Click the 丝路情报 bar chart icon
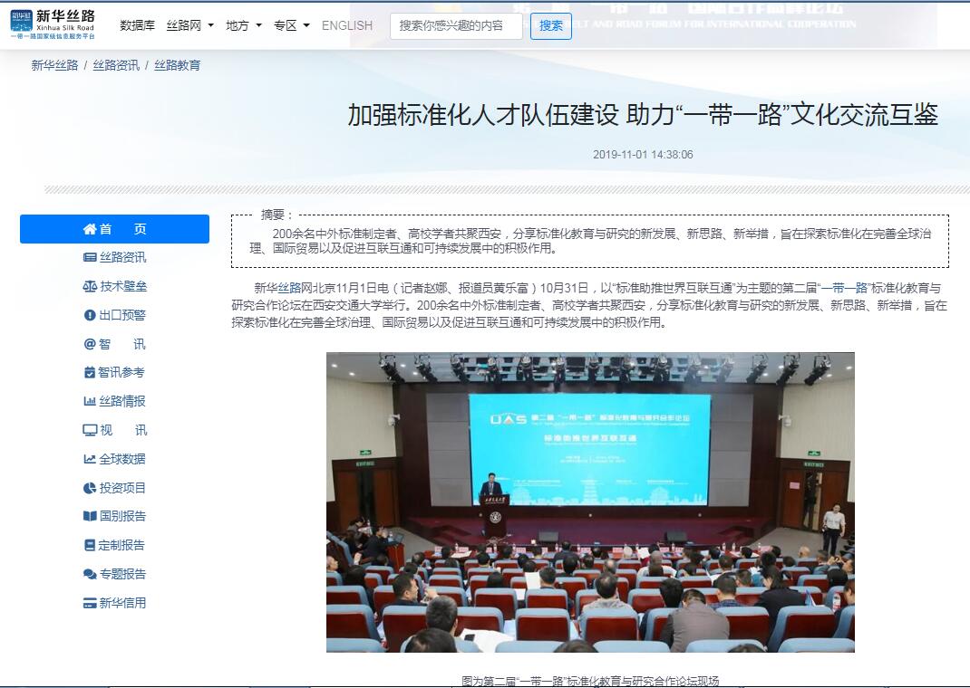Screen dimensions: 970x688 (90, 401)
